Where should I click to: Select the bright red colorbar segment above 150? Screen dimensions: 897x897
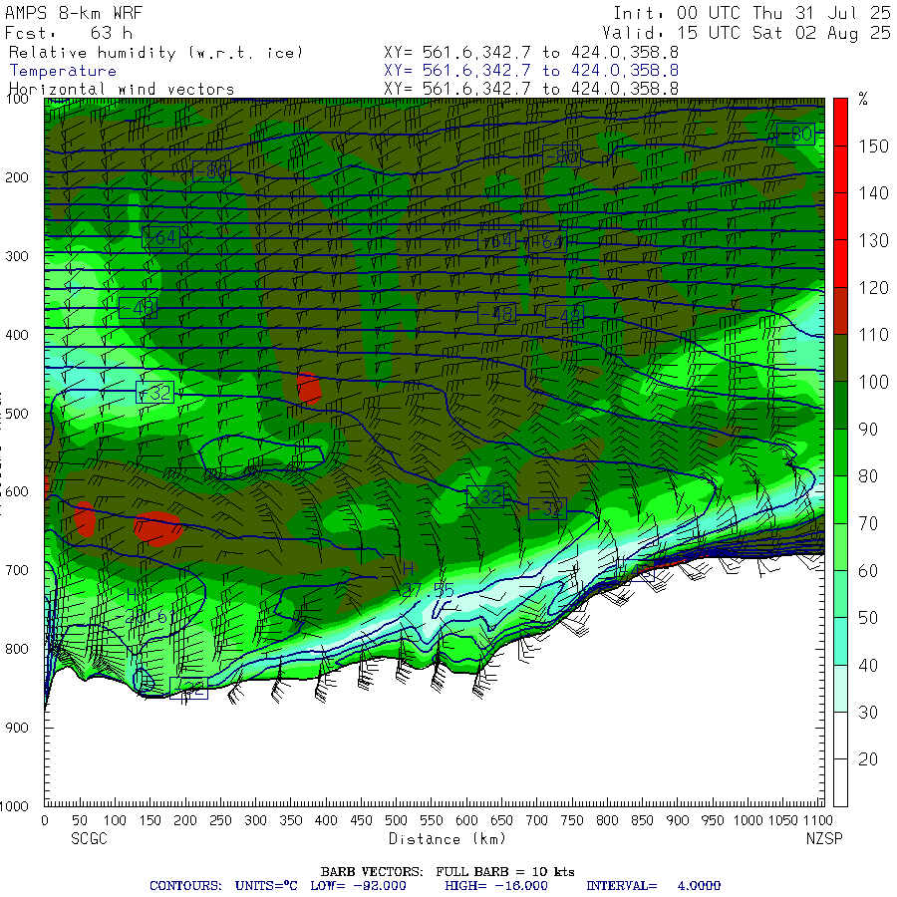(840, 122)
